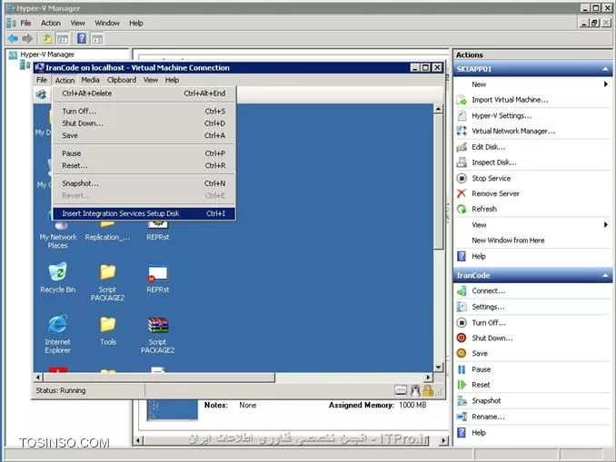
Task: Choose Save from Action dropdown menu
Action: point(144,135)
